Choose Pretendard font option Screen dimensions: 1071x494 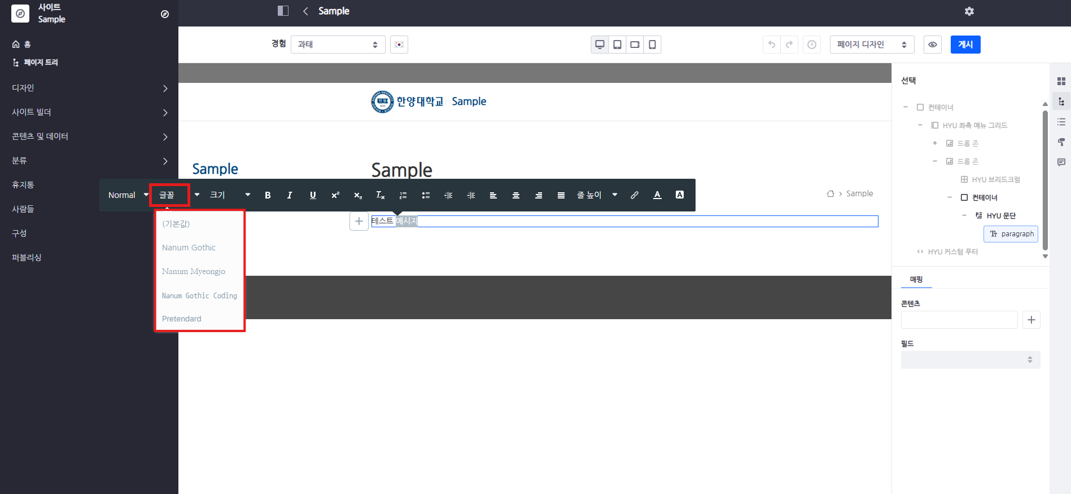coord(181,319)
